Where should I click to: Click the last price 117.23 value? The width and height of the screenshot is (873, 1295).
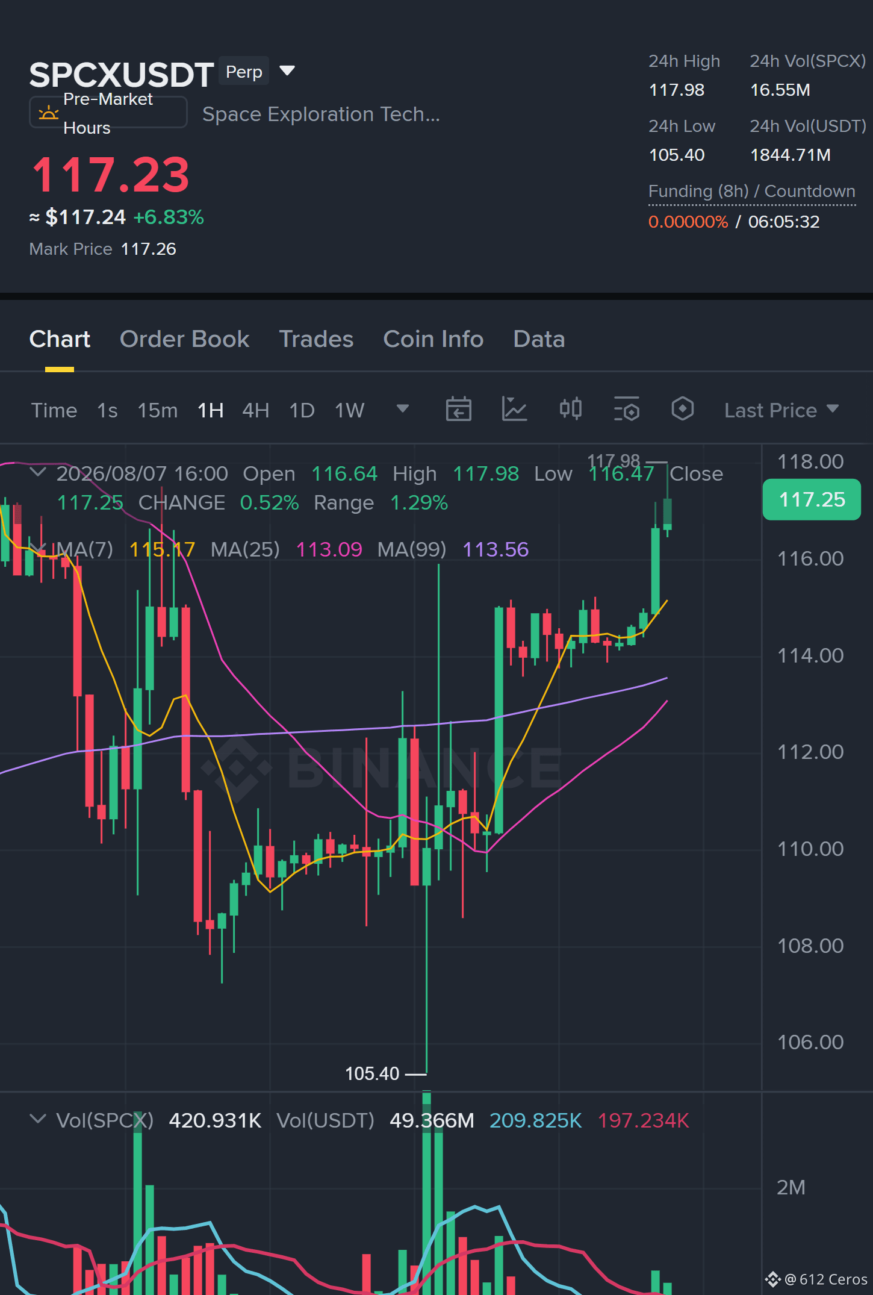tap(110, 175)
